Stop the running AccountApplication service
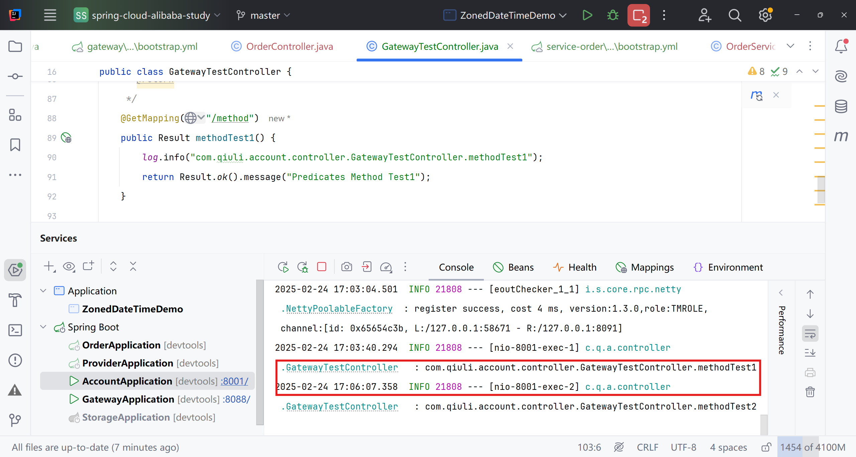This screenshot has height=457, width=856. (322, 267)
